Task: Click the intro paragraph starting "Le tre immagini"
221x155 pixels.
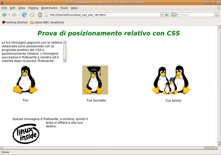Action: (x=32, y=52)
